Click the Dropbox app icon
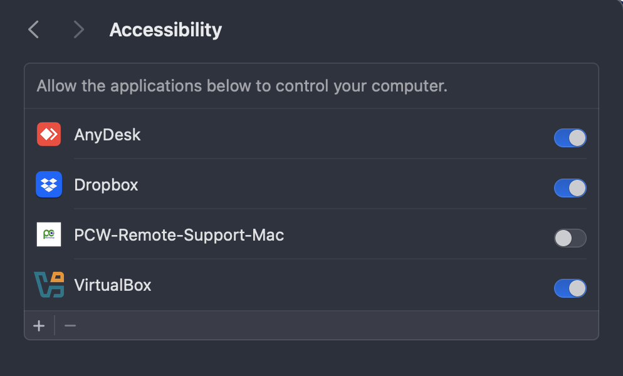This screenshot has height=376, width=623. tap(49, 184)
